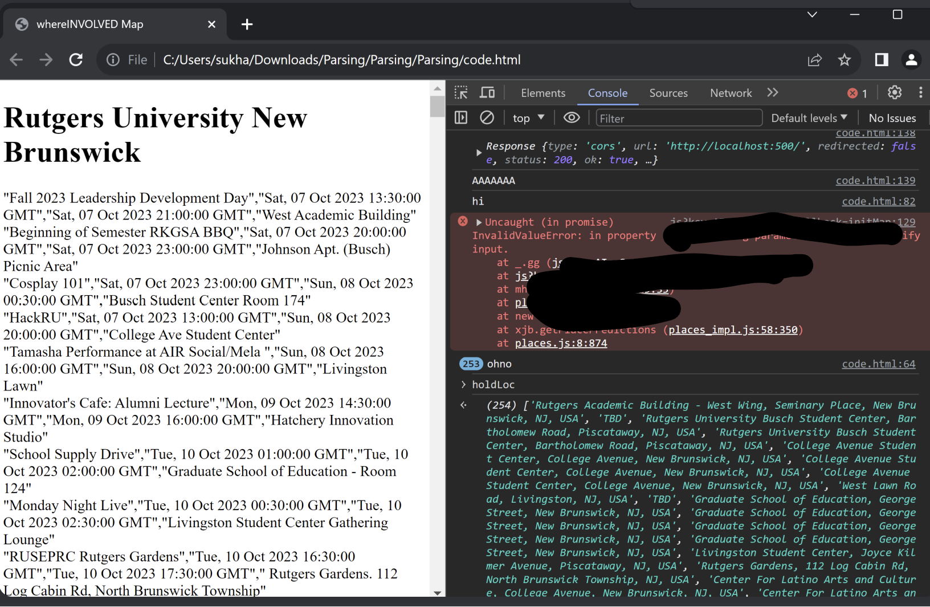930x607 pixels.
Task: Show more DevTools tabs
Action: tap(773, 93)
